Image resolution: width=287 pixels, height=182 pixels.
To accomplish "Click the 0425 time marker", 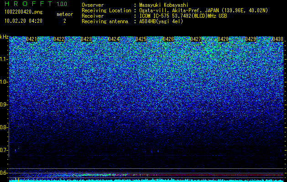I will tap(141, 39).
